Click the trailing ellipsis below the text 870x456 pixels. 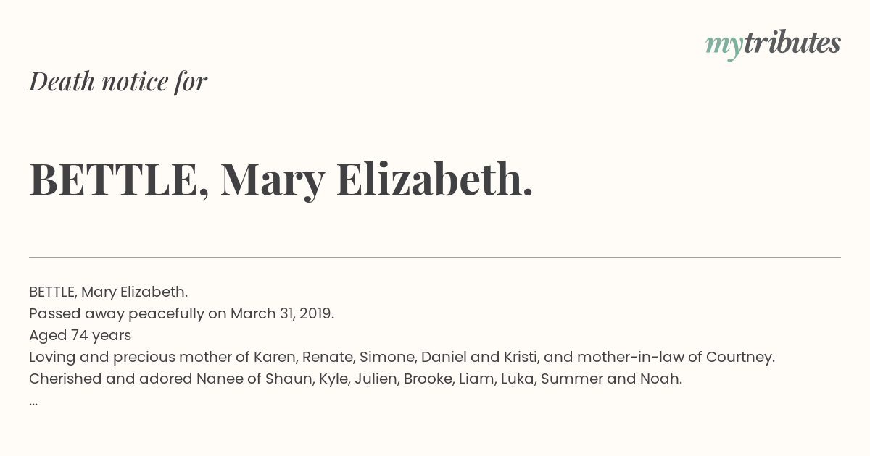[x=33, y=402]
